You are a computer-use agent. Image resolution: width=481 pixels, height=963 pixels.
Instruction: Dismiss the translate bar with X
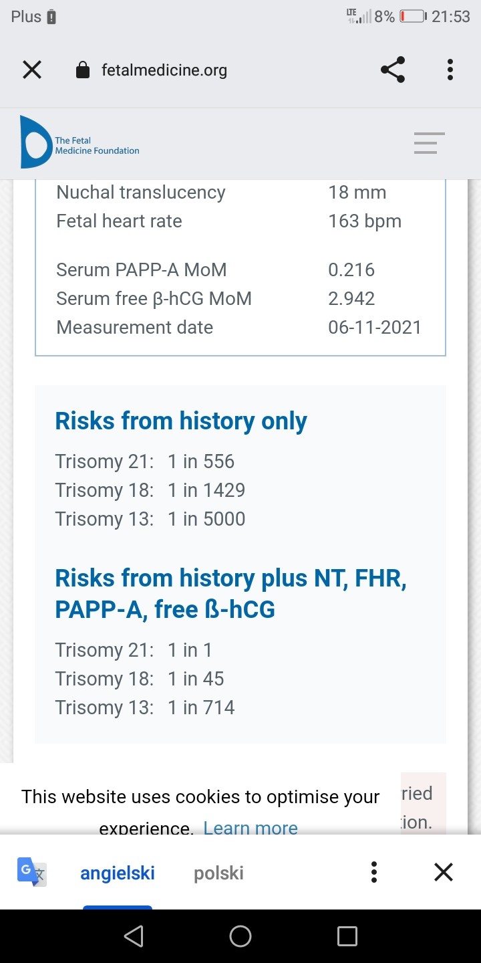tap(444, 872)
